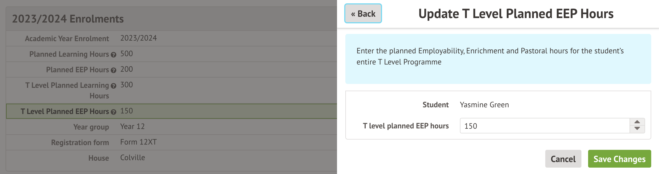Decrement T level planned EEP hours with down arrow
Image resolution: width=659 pixels, height=174 pixels.
pyautogui.click(x=637, y=129)
